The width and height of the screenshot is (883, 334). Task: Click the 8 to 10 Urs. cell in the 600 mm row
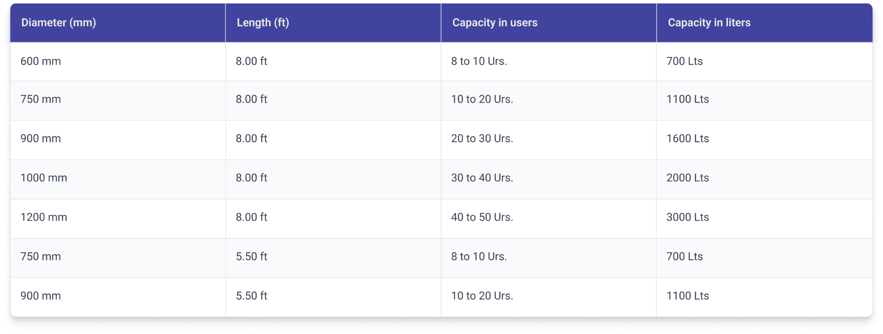[479, 61]
